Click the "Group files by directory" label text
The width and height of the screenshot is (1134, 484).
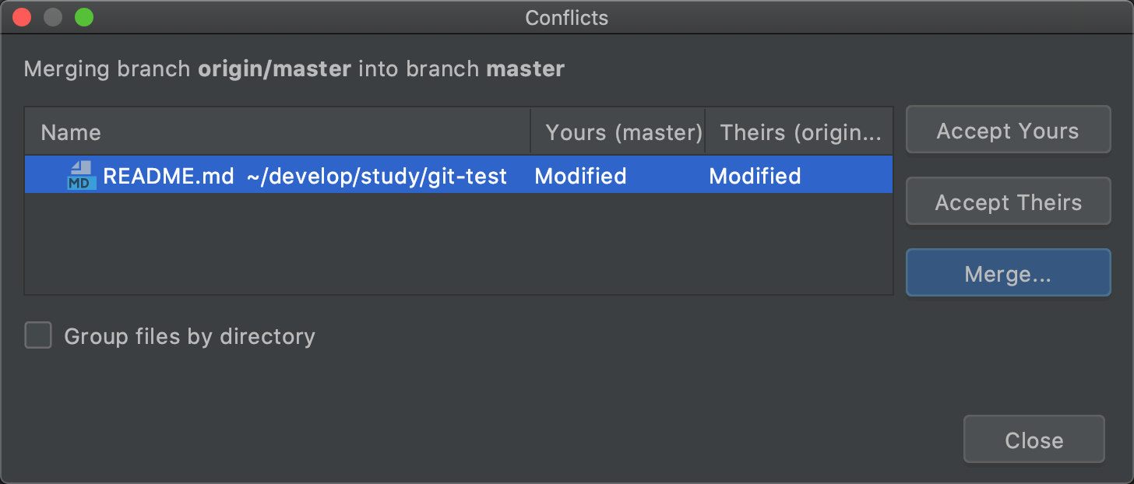[189, 336]
